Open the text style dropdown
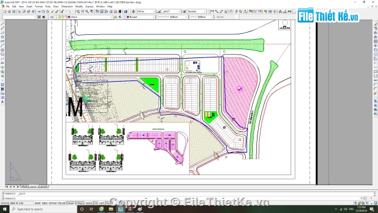The width and height of the screenshot is (378, 213). (x=146, y=11)
